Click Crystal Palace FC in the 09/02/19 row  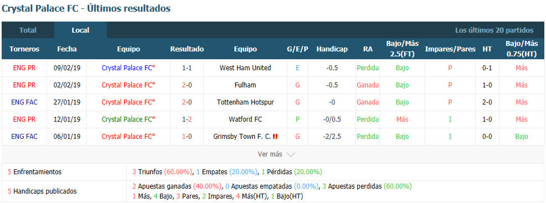(x=128, y=68)
